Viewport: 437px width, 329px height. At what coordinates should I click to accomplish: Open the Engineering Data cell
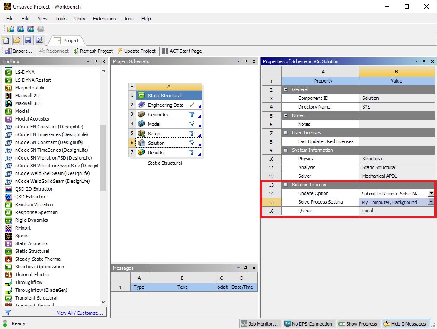165,105
